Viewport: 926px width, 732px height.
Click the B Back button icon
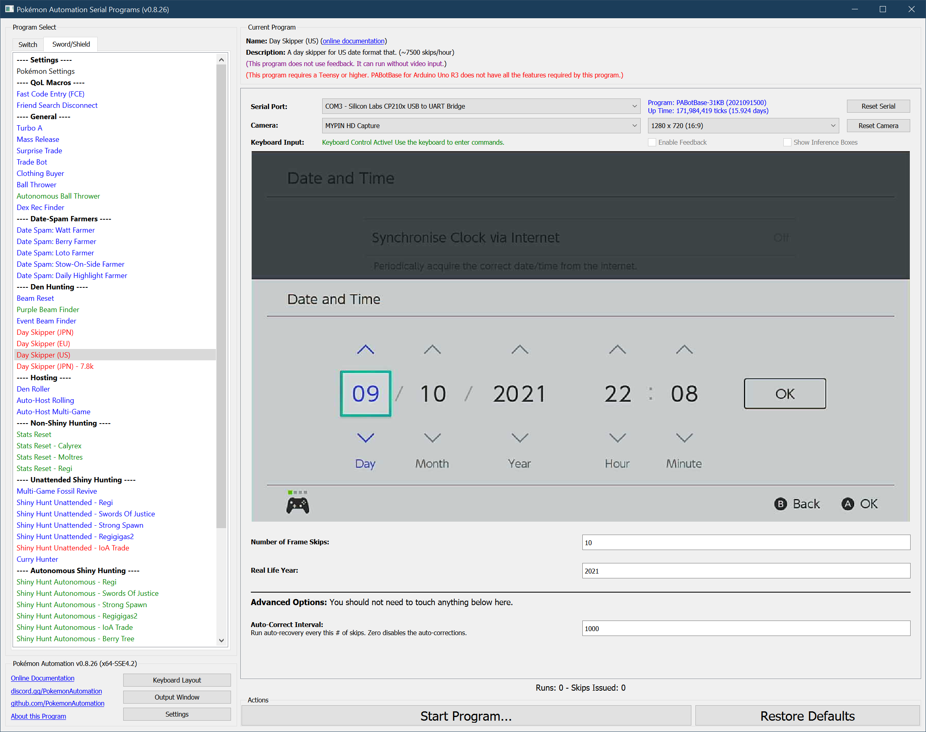click(780, 503)
